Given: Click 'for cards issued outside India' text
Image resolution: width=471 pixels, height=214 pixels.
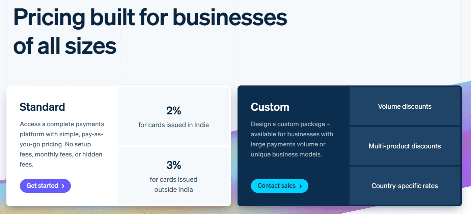Looking at the screenshot, I should 173,184.
